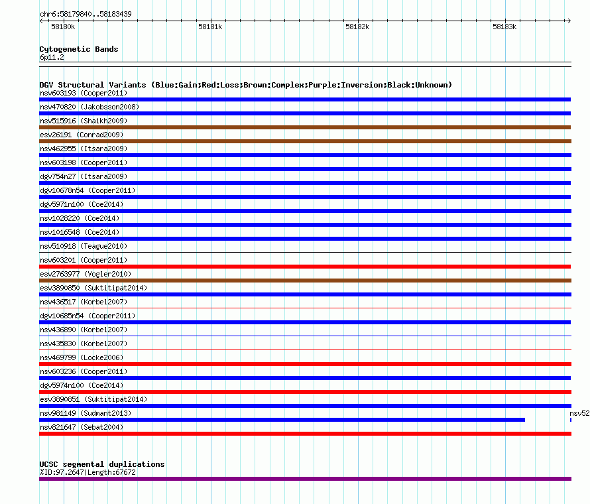The image size is (590, 504).
Task: Click the ruler's left arrowhead
Action: coord(41,21)
